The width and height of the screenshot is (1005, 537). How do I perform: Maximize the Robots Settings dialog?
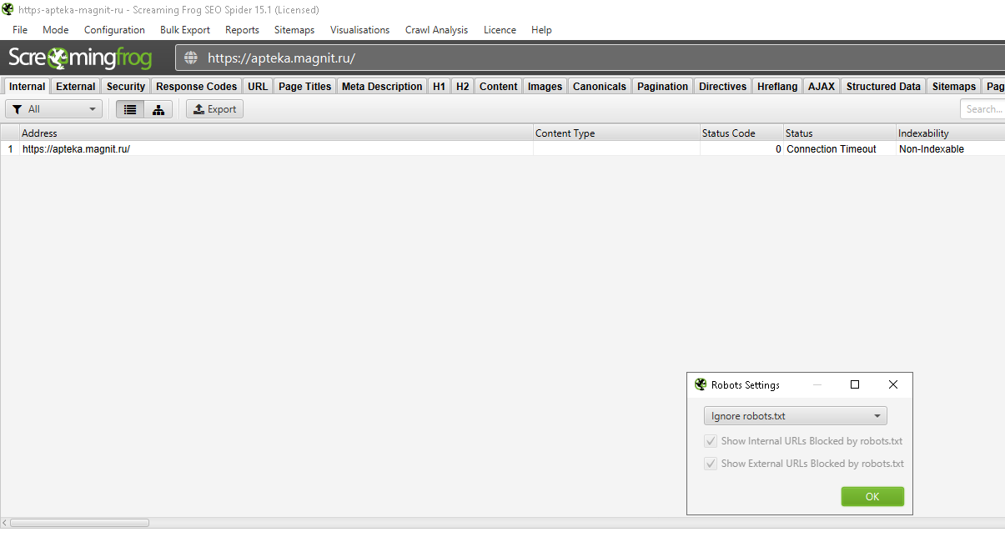(855, 385)
